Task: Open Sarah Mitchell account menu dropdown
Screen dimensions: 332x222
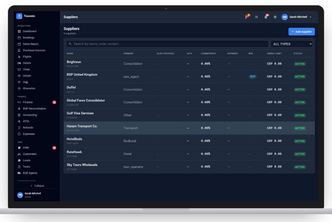Action: click(x=298, y=17)
